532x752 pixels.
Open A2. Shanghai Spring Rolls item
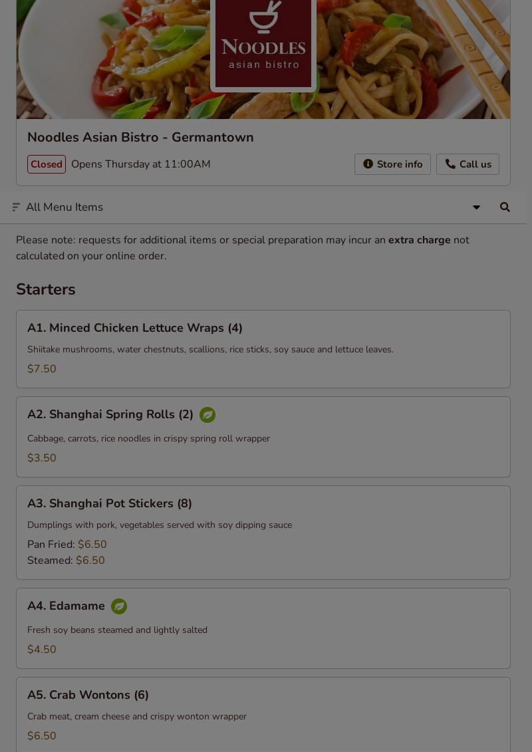110,415
